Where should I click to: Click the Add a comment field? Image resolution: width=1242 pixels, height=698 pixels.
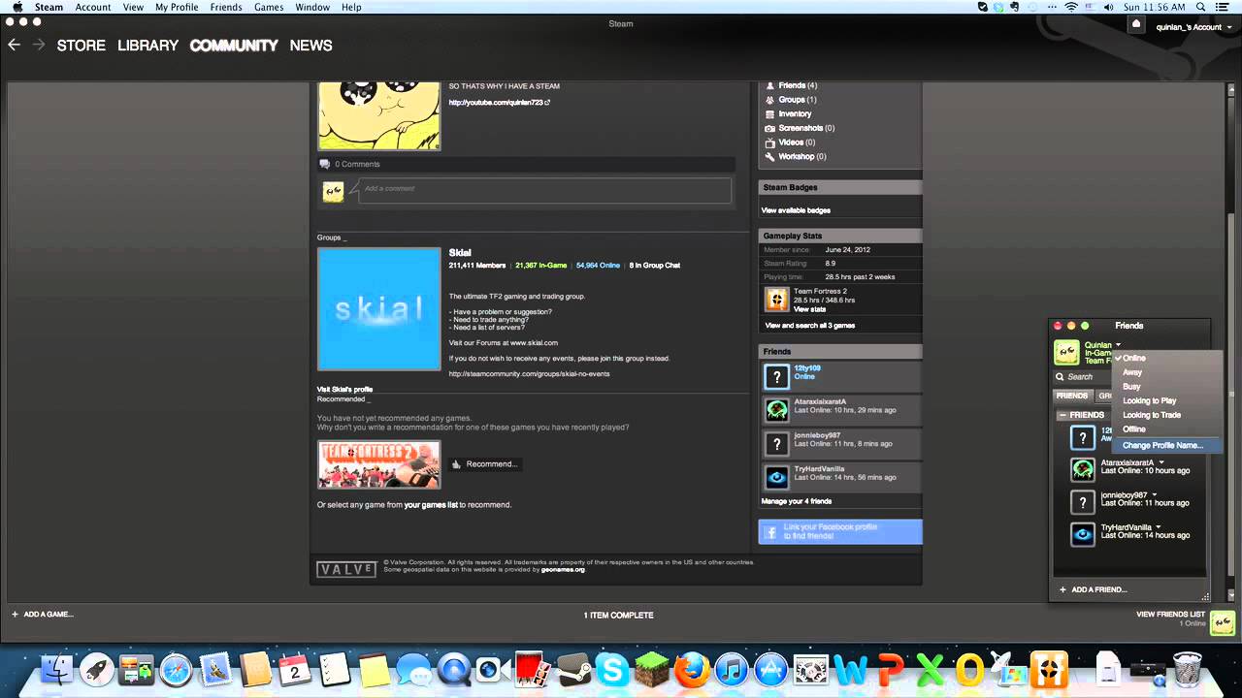pos(545,189)
